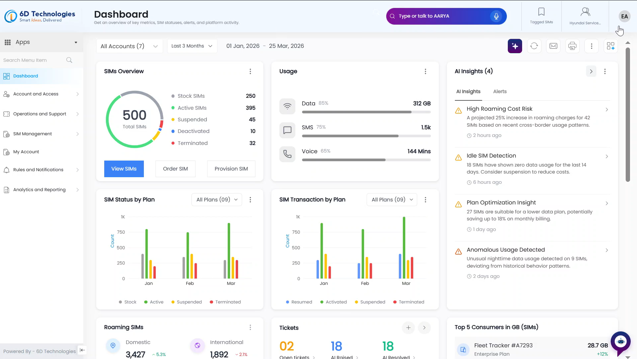637x359 pixels.
Task: Expand All Plans dropdown in SIM Status
Action: pyautogui.click(x=217, y=199)
